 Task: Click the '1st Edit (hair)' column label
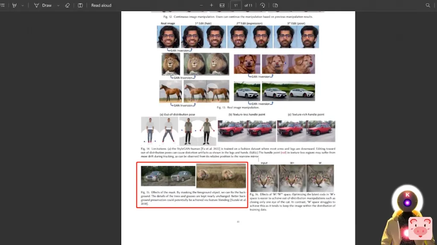(x=203, y=23)
